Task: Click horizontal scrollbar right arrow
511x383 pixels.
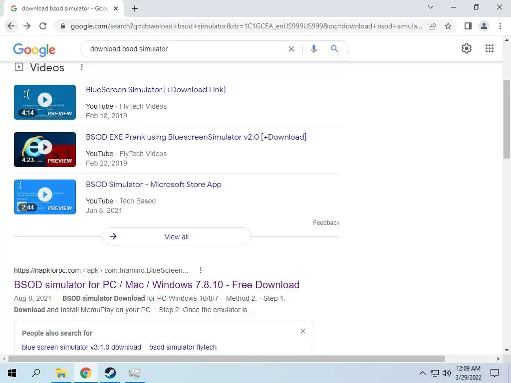Action: coord(499,359)
